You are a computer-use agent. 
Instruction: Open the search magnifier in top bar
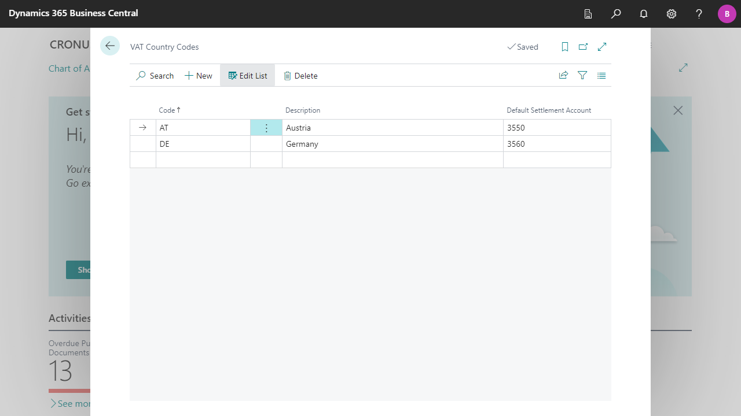coord(616,14)
